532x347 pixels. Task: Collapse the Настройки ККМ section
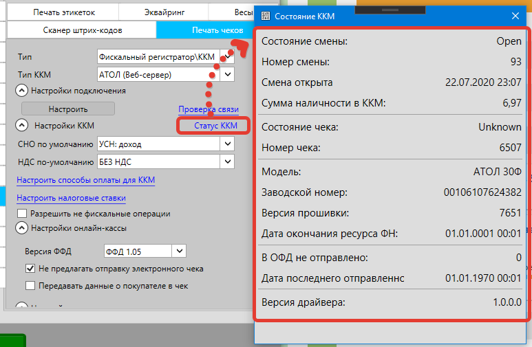pyautogui.click(x=22, y=125)
